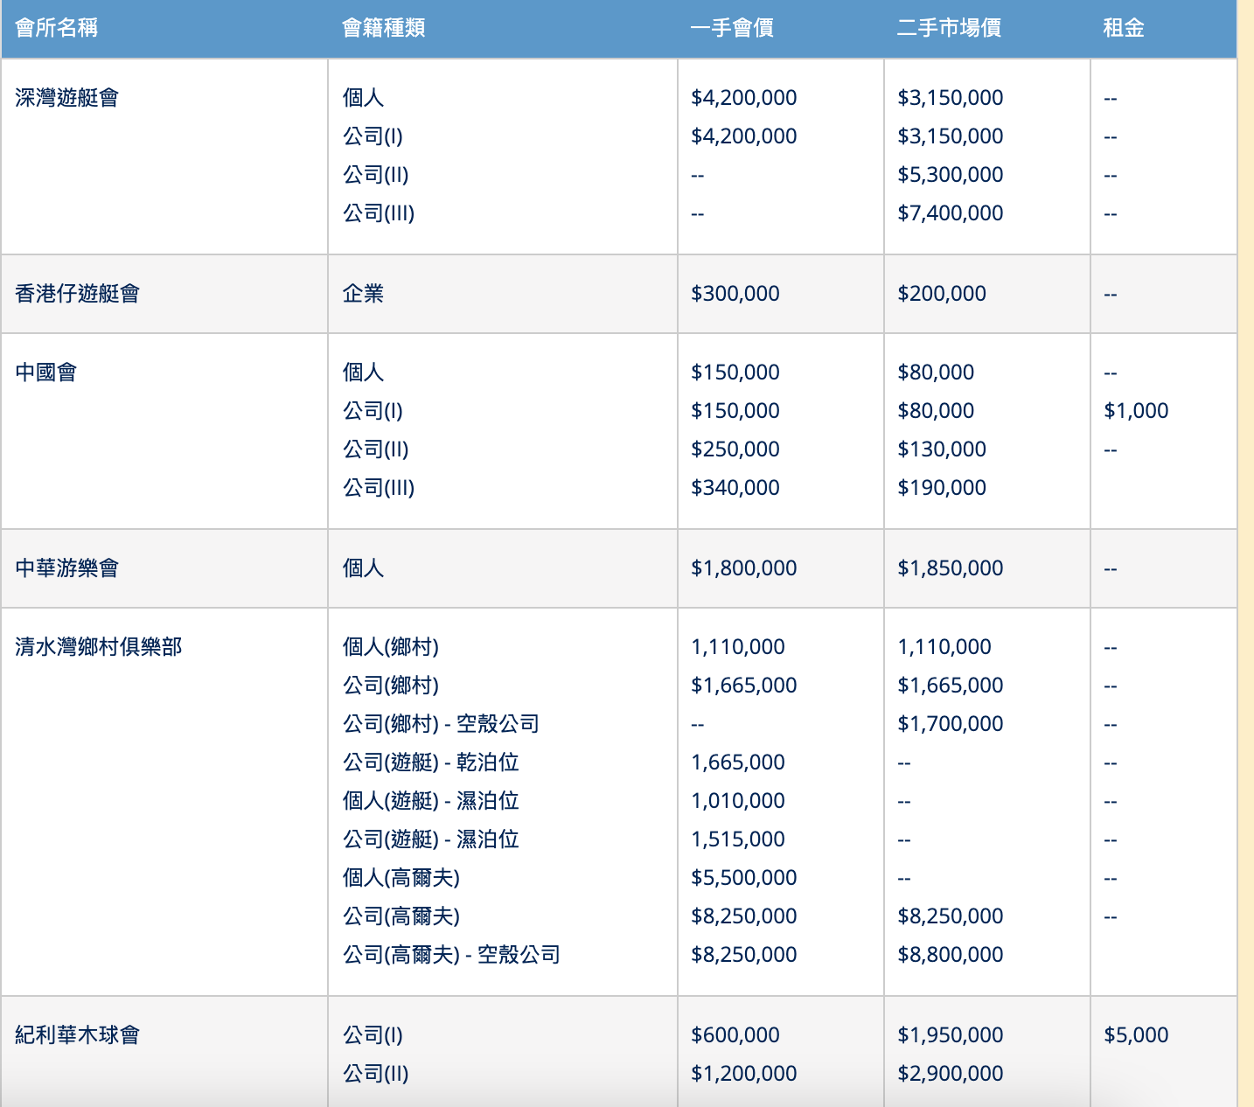Click 企業 membership type for 香港仔遊艇會
1254x1107 pixels.
coord(363,294)
